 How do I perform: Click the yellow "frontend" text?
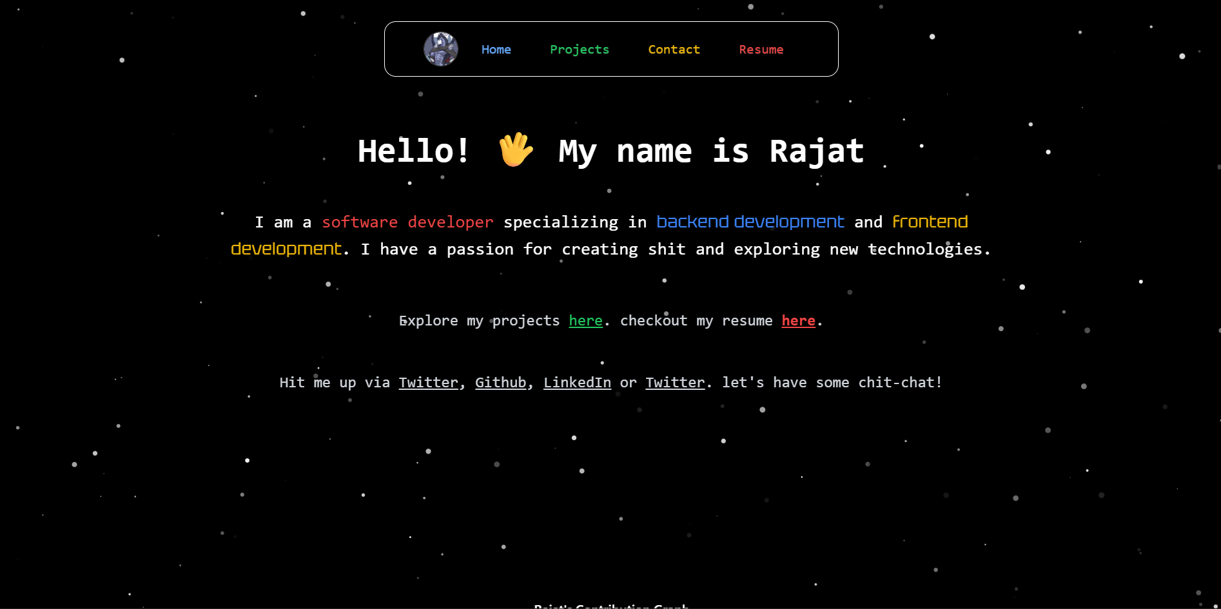pyautogui.click(x=930, y=222)
